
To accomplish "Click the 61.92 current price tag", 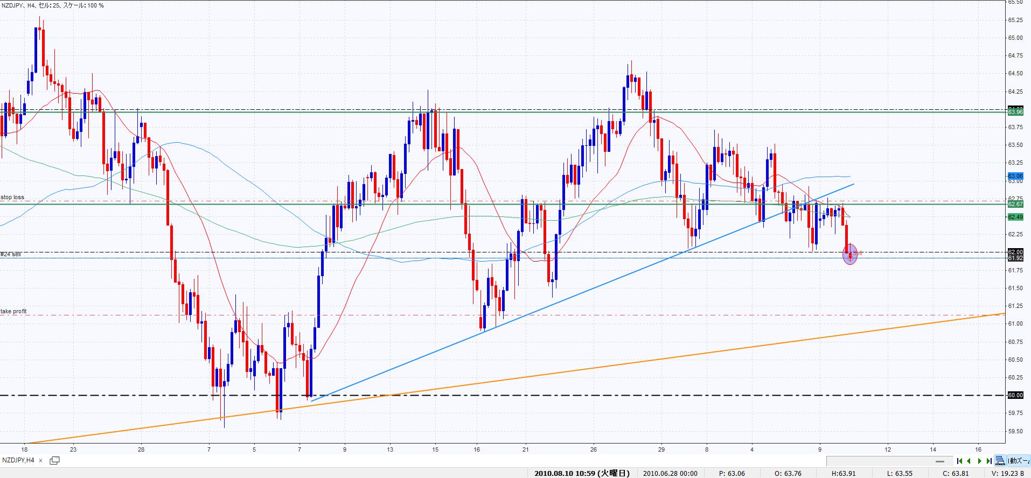I will coord(1015,258).
